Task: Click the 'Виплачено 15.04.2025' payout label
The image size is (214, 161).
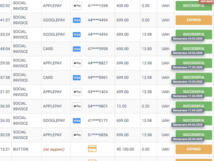Action: (x=188, y=81)
